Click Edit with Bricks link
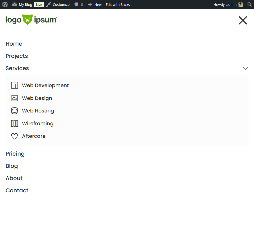 click(x=118, y=4)
